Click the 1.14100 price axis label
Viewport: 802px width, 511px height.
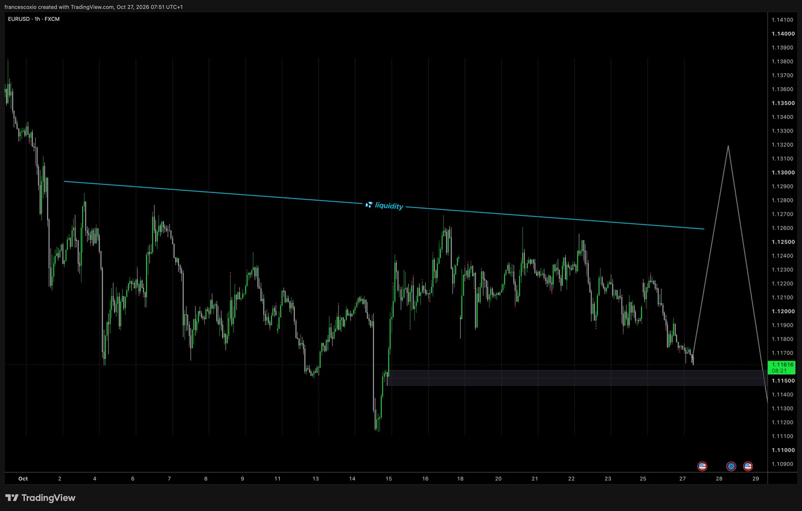782,20
